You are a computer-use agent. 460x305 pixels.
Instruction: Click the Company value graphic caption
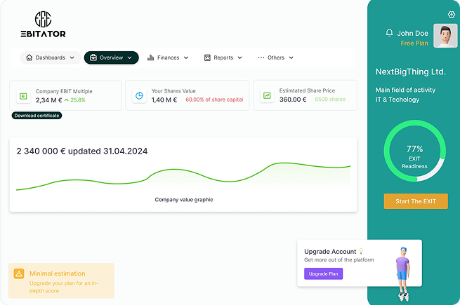coord(184,200)
